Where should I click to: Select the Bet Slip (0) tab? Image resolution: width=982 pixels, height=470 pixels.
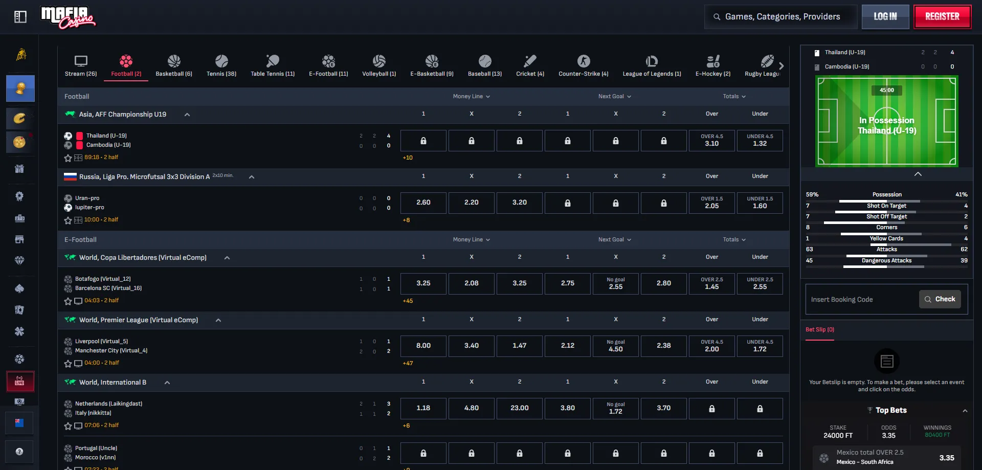[820, 330]
